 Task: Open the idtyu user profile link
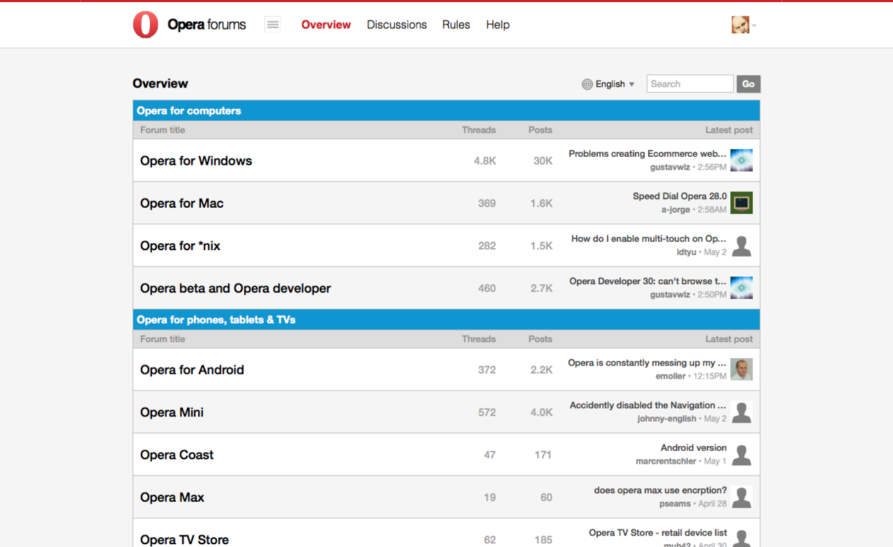click(686, 252)
